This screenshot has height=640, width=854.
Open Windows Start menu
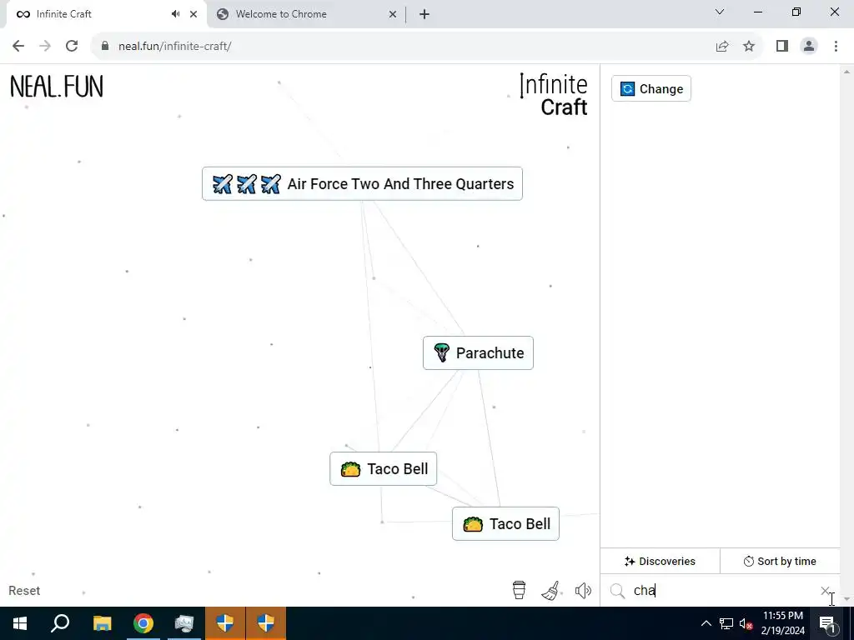20,623
